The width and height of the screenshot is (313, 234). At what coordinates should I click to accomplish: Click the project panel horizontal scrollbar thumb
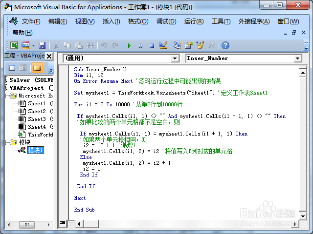click(x=27, y=225)
